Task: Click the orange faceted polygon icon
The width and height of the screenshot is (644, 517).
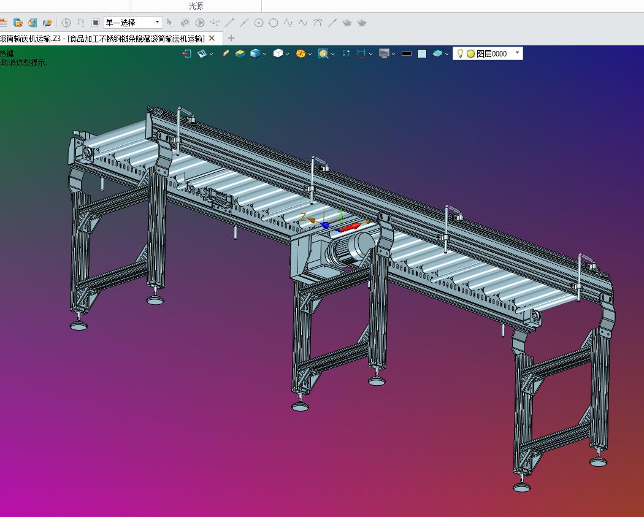Action: pos(301,53)
